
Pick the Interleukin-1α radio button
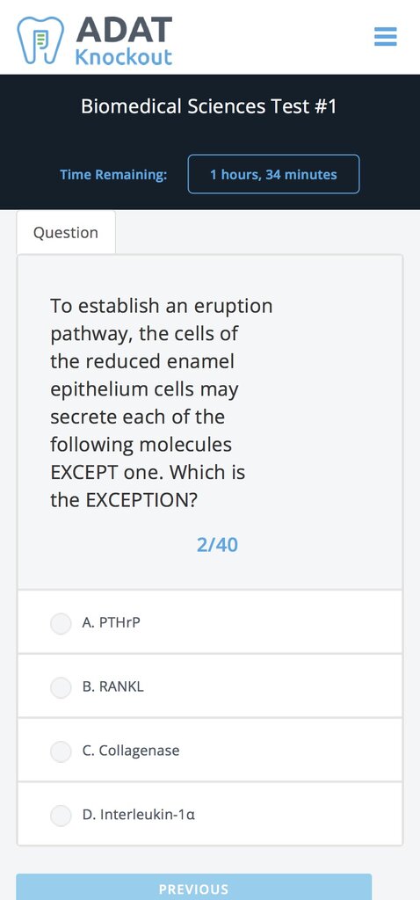[x=61, y=815]
